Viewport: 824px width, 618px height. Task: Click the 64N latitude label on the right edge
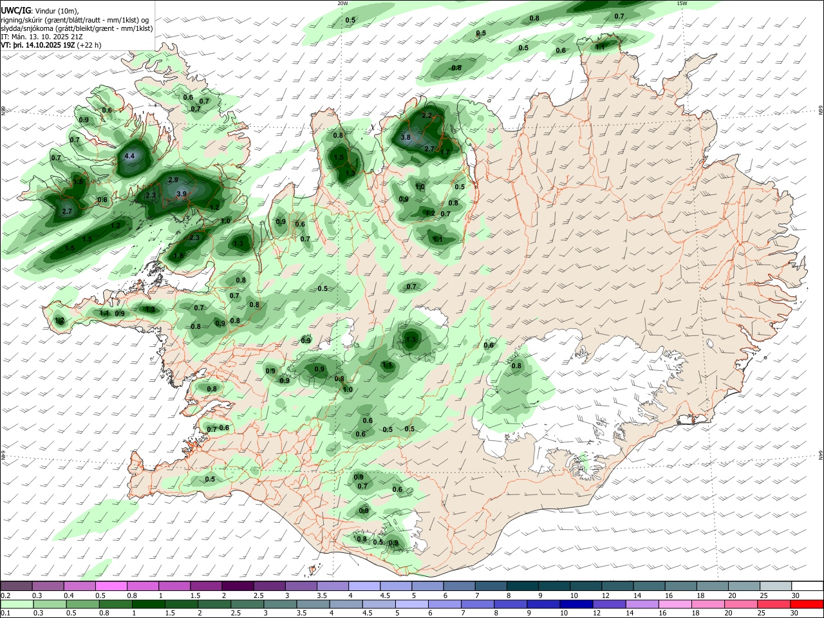coord(821,454)
